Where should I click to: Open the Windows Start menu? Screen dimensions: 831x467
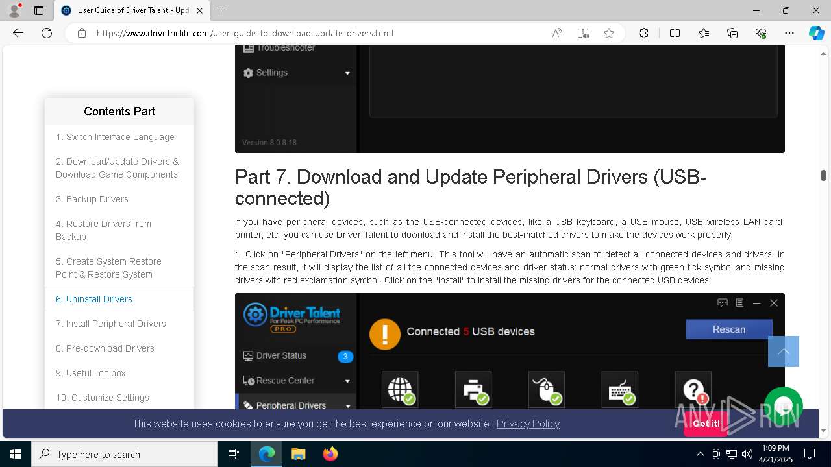(16, 454)
